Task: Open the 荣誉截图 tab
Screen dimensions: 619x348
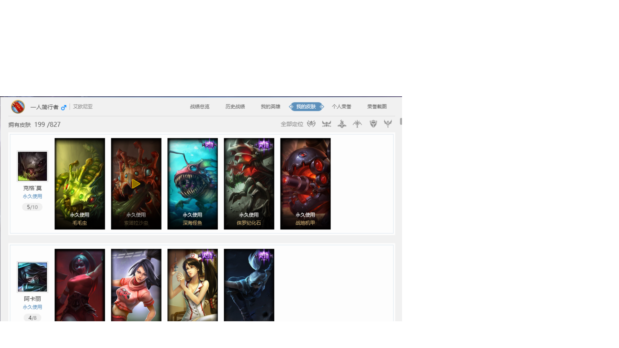Action: [377, 107]
